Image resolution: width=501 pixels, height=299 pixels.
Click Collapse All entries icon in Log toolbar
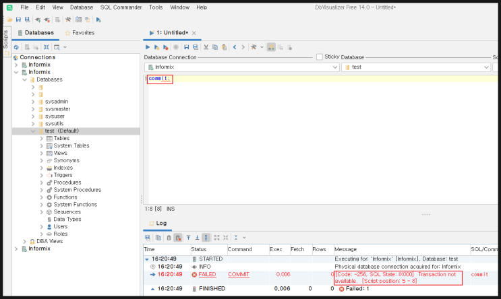coord(226,238)
